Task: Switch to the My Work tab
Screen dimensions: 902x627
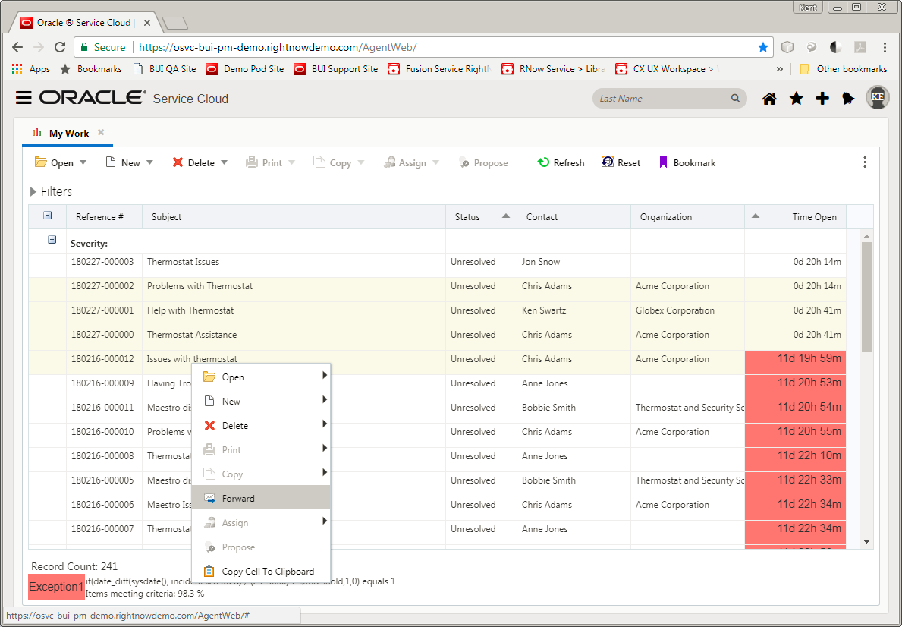Action: click(x=67, y=132)
